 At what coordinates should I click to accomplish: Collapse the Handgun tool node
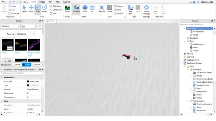(x=188, y=70)
